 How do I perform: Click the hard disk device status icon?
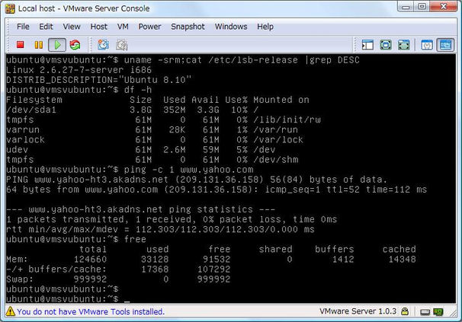pos(425,312)
